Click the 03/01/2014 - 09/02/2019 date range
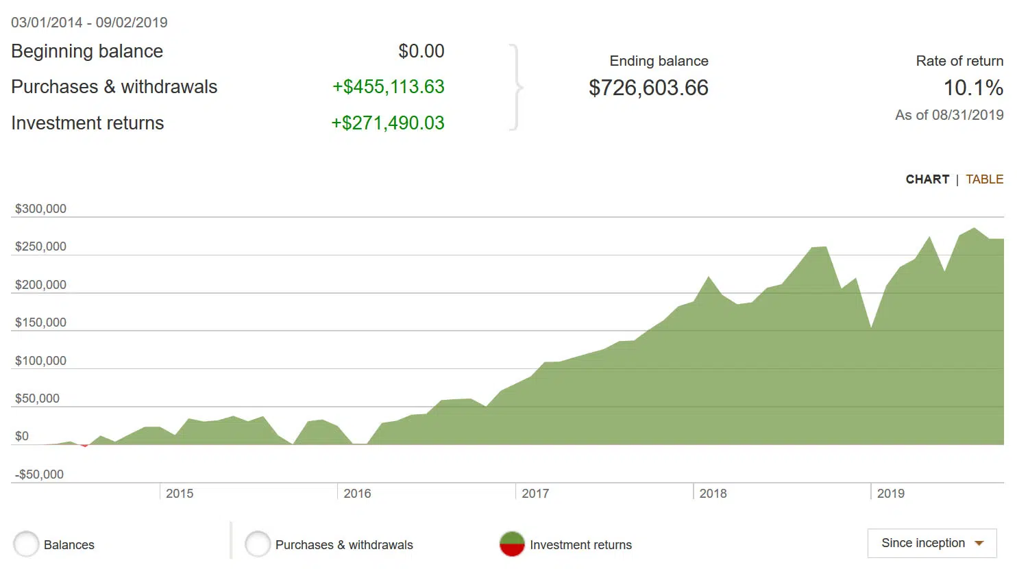 (89, 23)
